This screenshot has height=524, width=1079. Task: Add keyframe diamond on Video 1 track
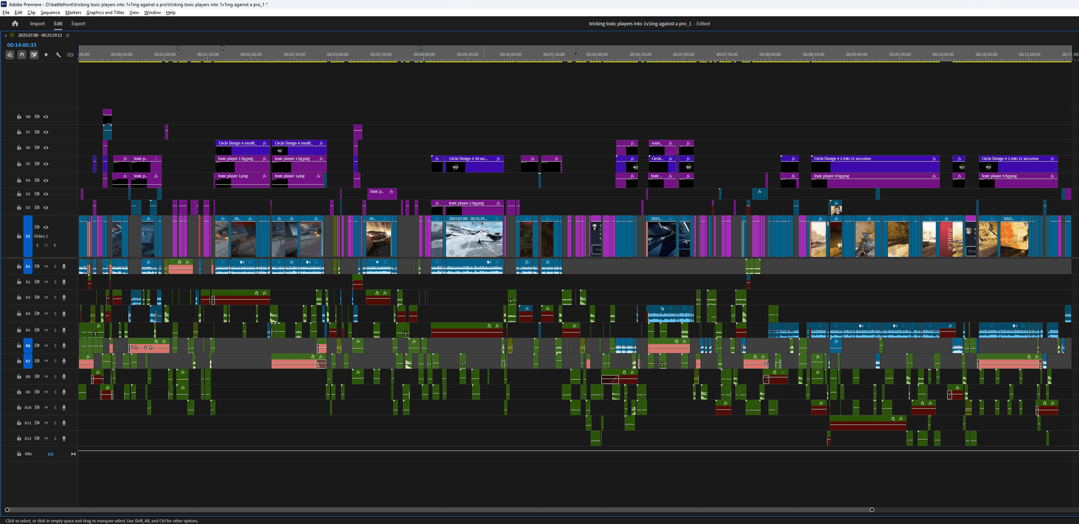click(46, 245)
